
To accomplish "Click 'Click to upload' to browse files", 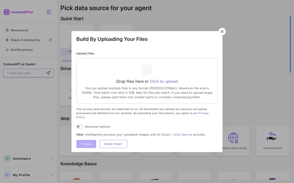I will tap(164, 81).
